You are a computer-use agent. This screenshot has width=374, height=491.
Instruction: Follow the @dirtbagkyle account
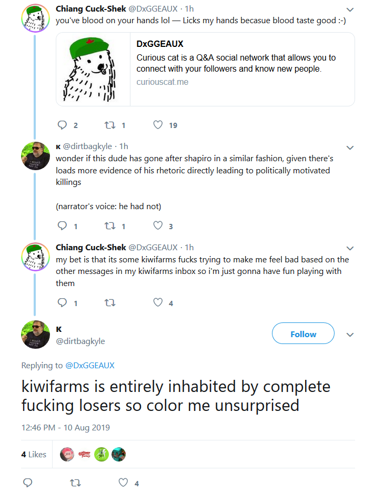(303, 333)
